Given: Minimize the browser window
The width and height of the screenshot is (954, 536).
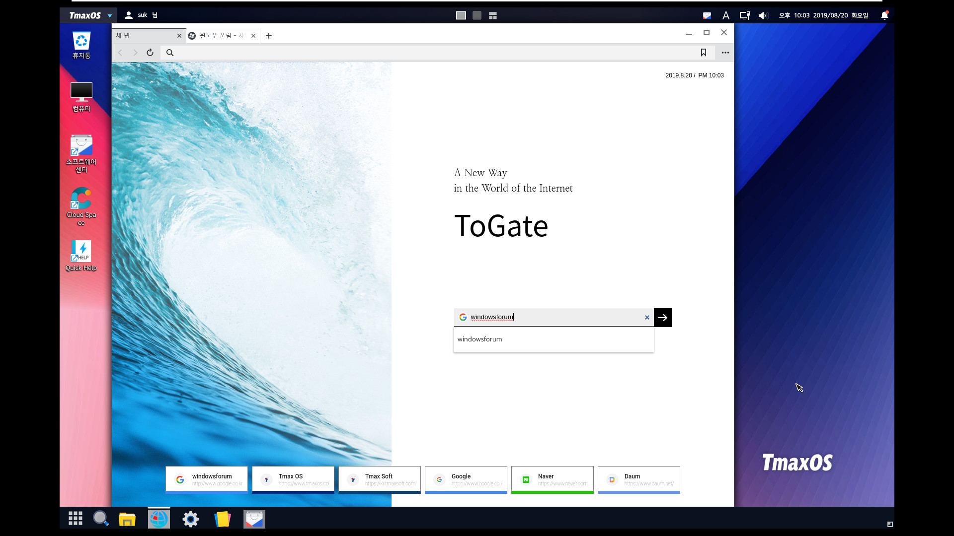Looking at the screenshot, I should (x=689, y=33).
